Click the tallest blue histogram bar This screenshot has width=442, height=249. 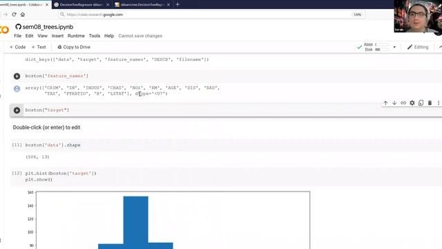tap(135, 223)
